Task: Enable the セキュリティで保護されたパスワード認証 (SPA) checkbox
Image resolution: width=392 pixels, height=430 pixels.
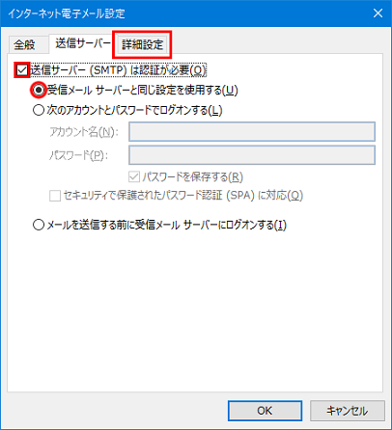Action: tap(55, 196)
